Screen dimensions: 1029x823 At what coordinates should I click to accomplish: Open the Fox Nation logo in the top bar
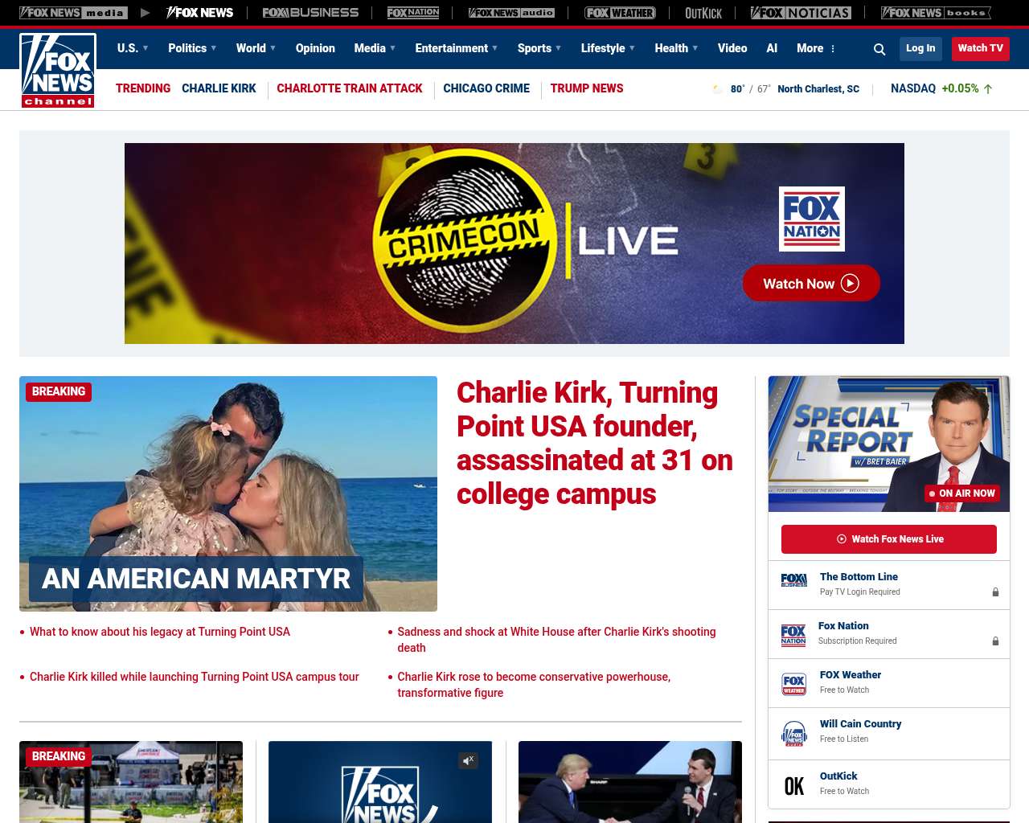coord(413,13)
